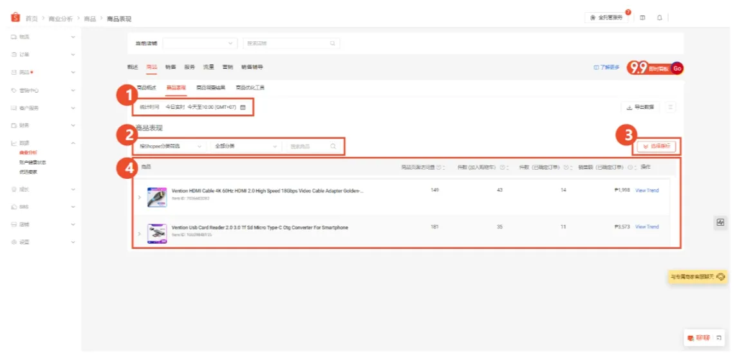
Task: Click the 选择指标 button
Action: [656, 147]
